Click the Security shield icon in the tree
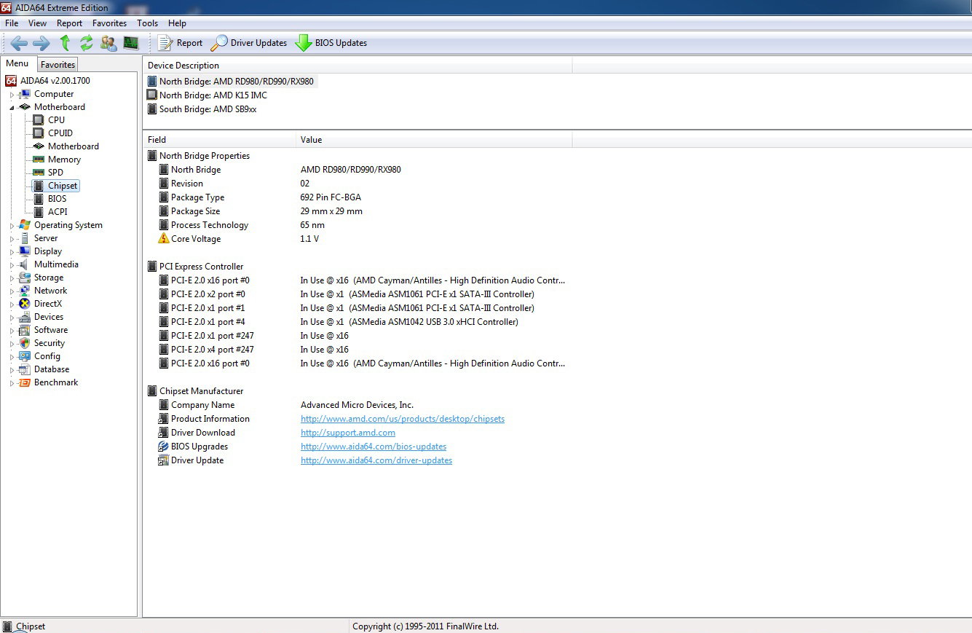The width and height of the screenshot is (972, 633). pyautogui.click(x=25, y=343)
